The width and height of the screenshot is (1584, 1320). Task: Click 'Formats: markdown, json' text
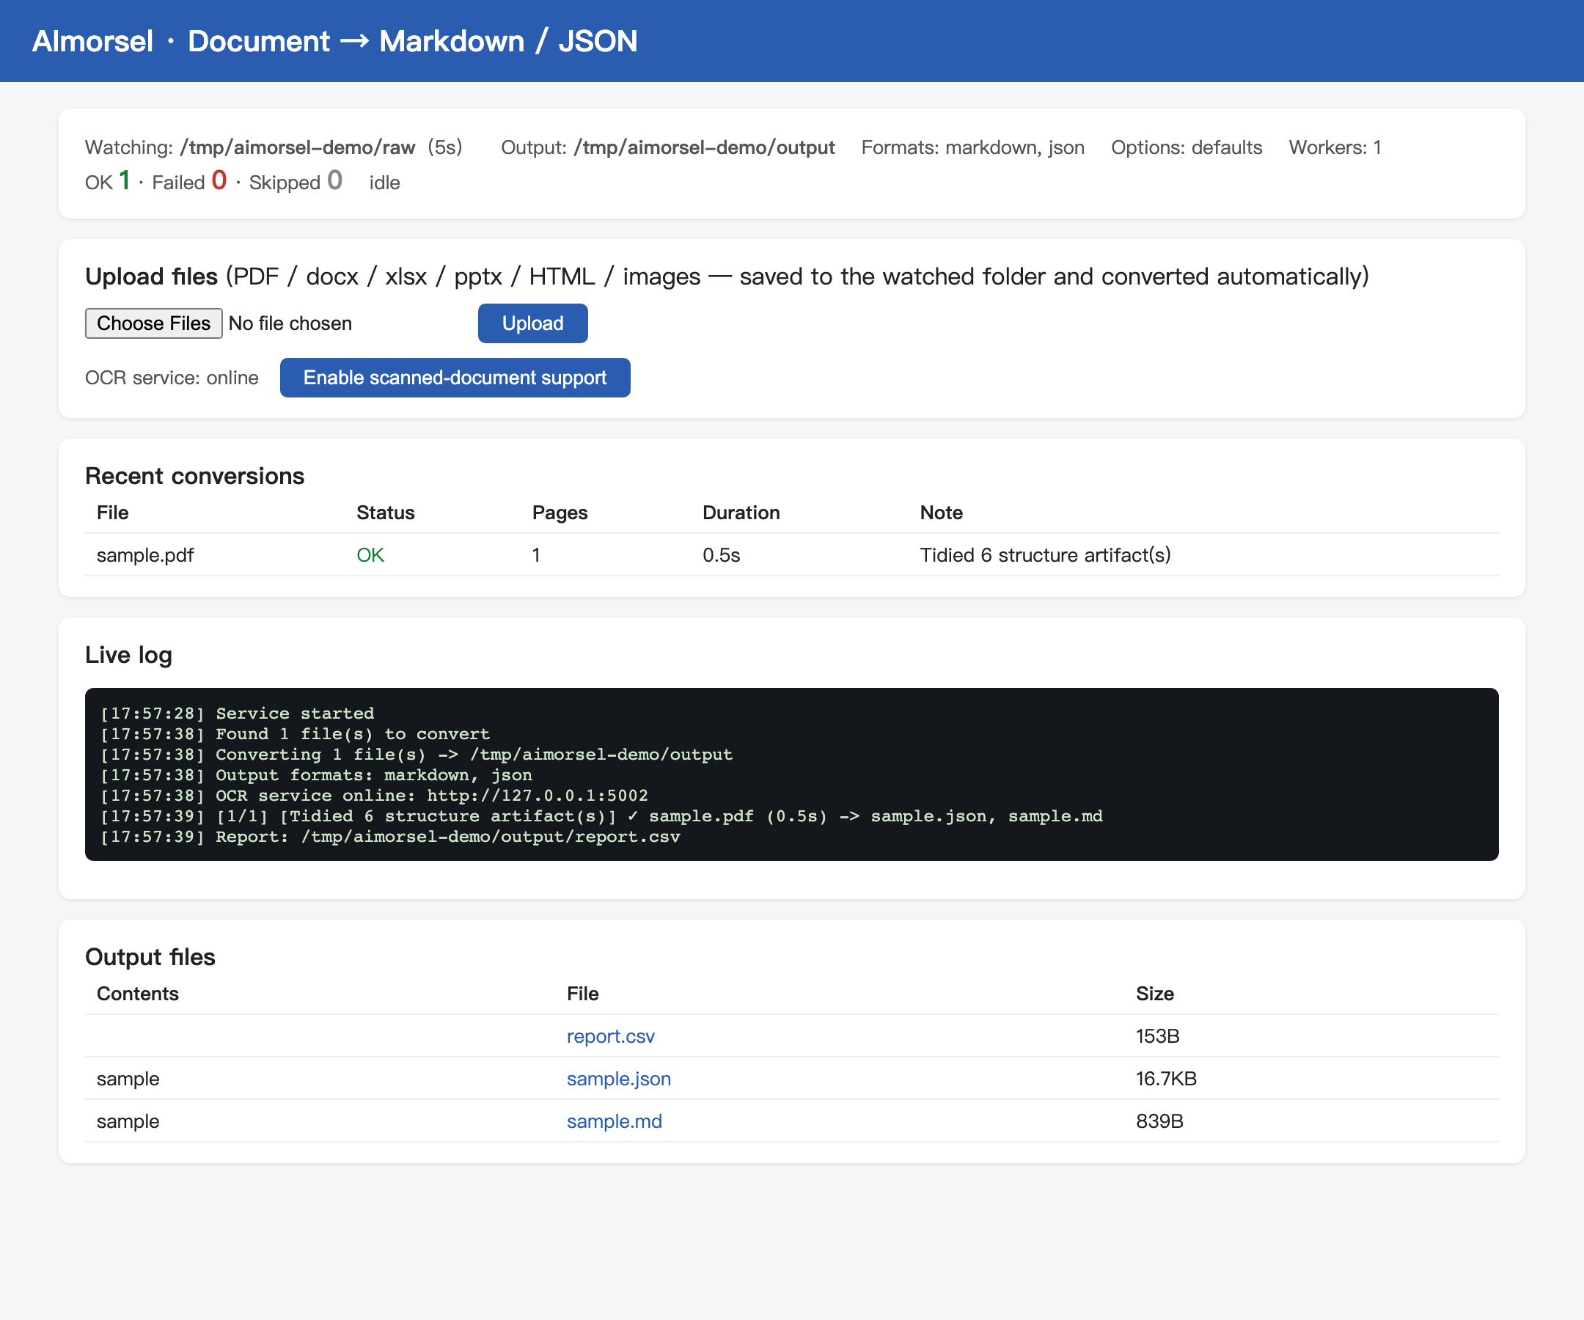coord(972,147)
